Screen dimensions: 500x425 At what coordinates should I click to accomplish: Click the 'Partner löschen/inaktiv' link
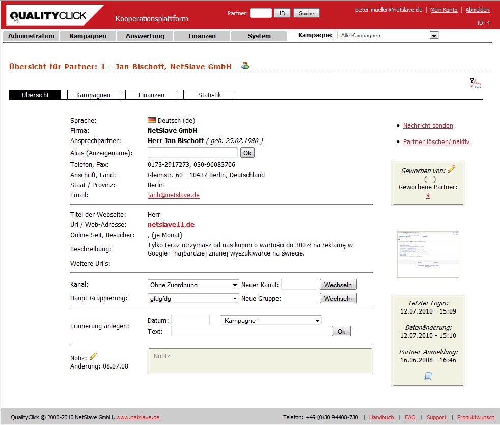tap(436, 142)
